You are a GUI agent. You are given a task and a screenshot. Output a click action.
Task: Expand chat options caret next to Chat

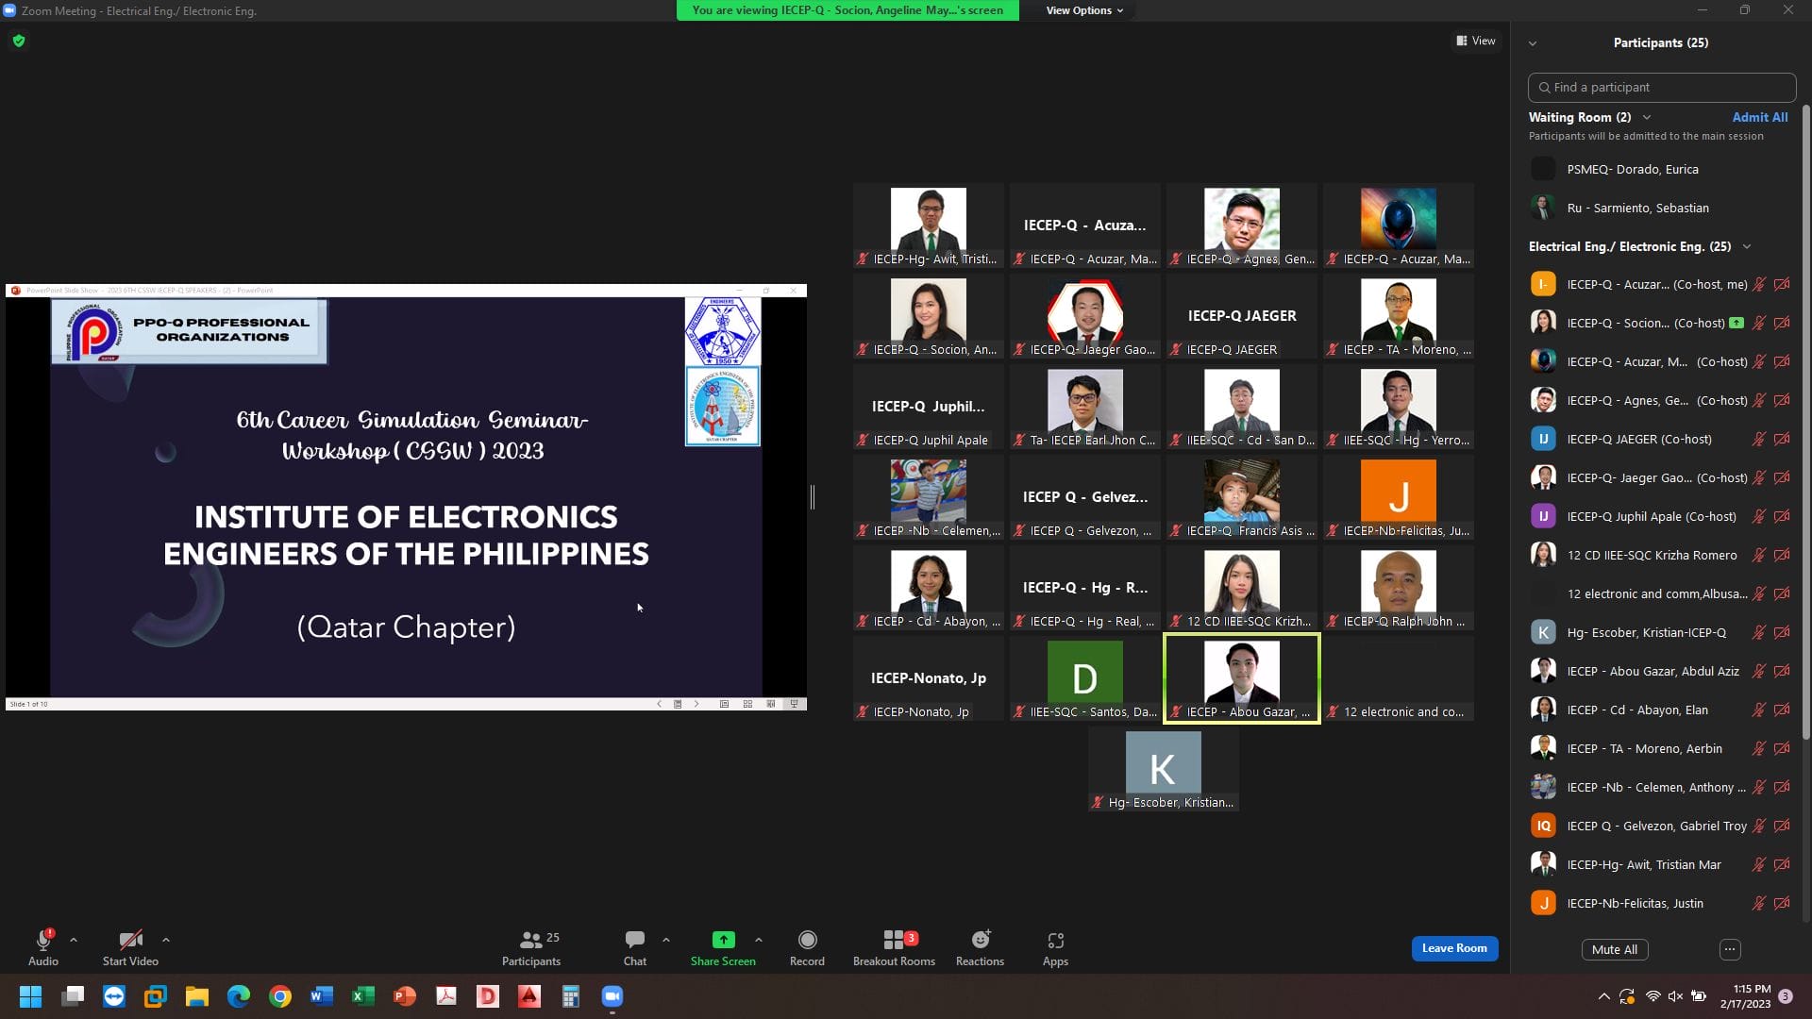(666, 940)
